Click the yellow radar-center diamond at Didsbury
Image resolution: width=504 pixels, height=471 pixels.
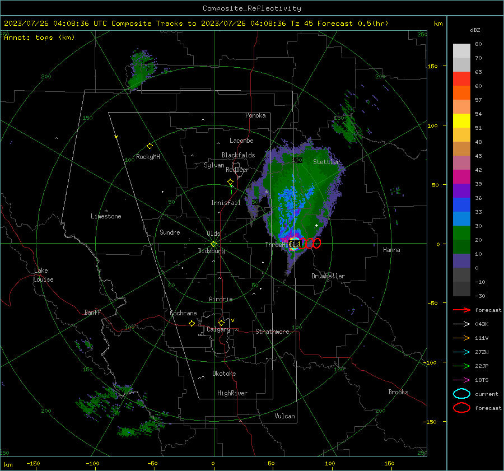(213, 244)
